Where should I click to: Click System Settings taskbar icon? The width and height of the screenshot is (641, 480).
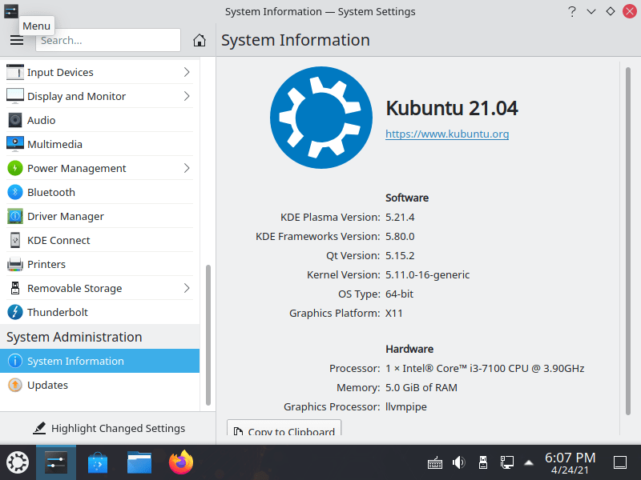(x=56, y=462)
